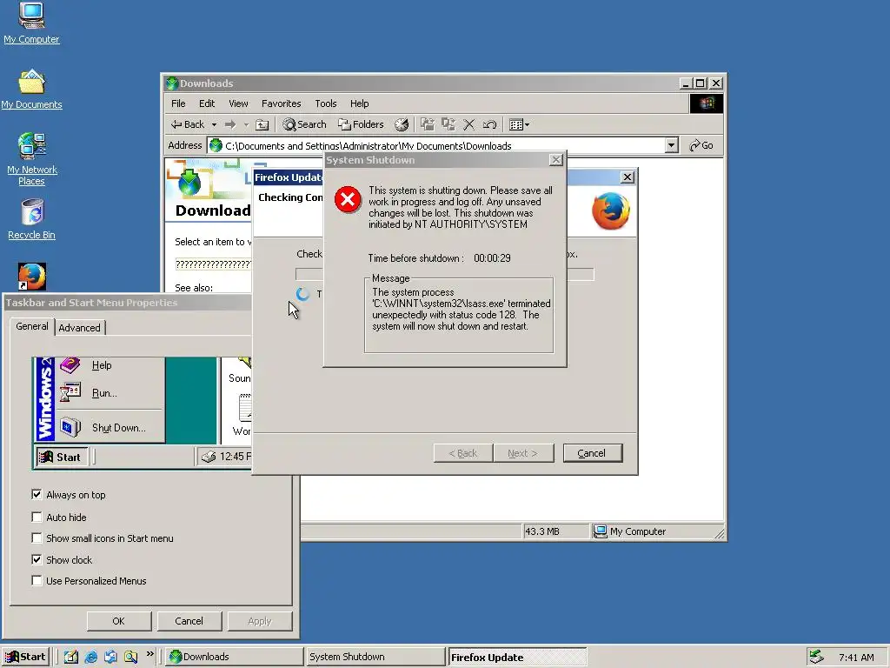Switch to Downloads taskbar button
890x668 pixels.
pos(234,657)
